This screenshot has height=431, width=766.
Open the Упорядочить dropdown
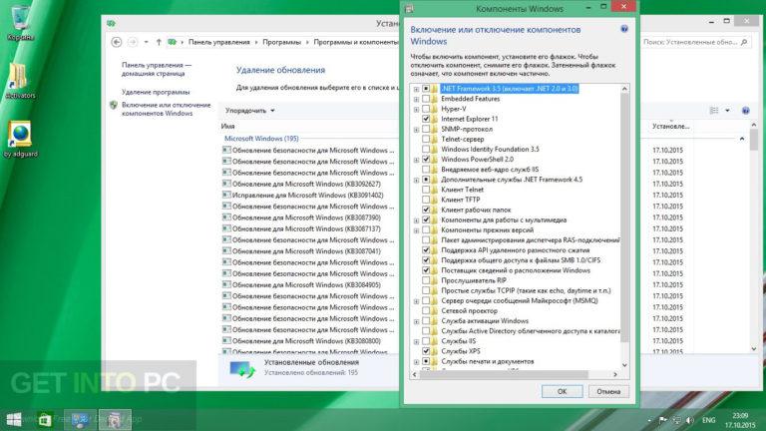click(249, 111)
